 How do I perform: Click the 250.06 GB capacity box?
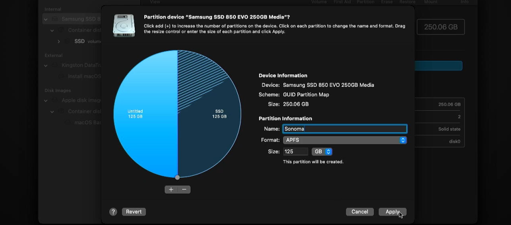tap(441, 27)
